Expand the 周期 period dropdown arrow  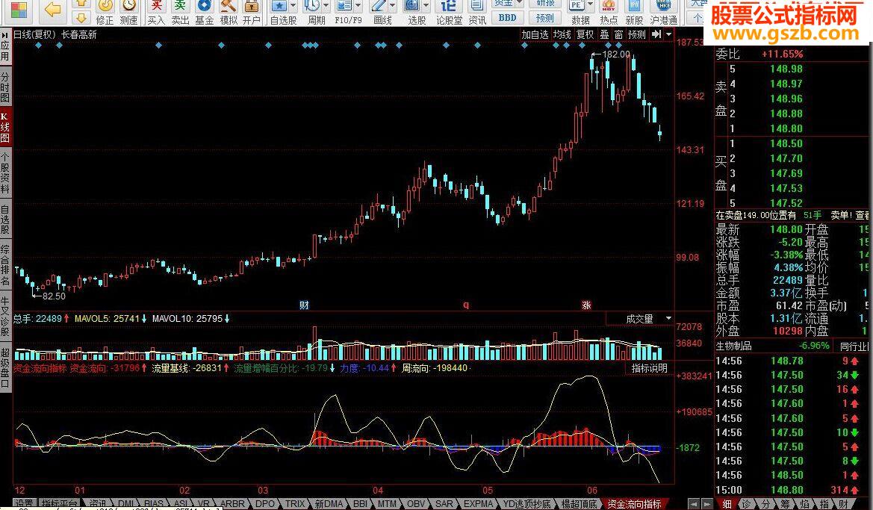pos(326,6)
